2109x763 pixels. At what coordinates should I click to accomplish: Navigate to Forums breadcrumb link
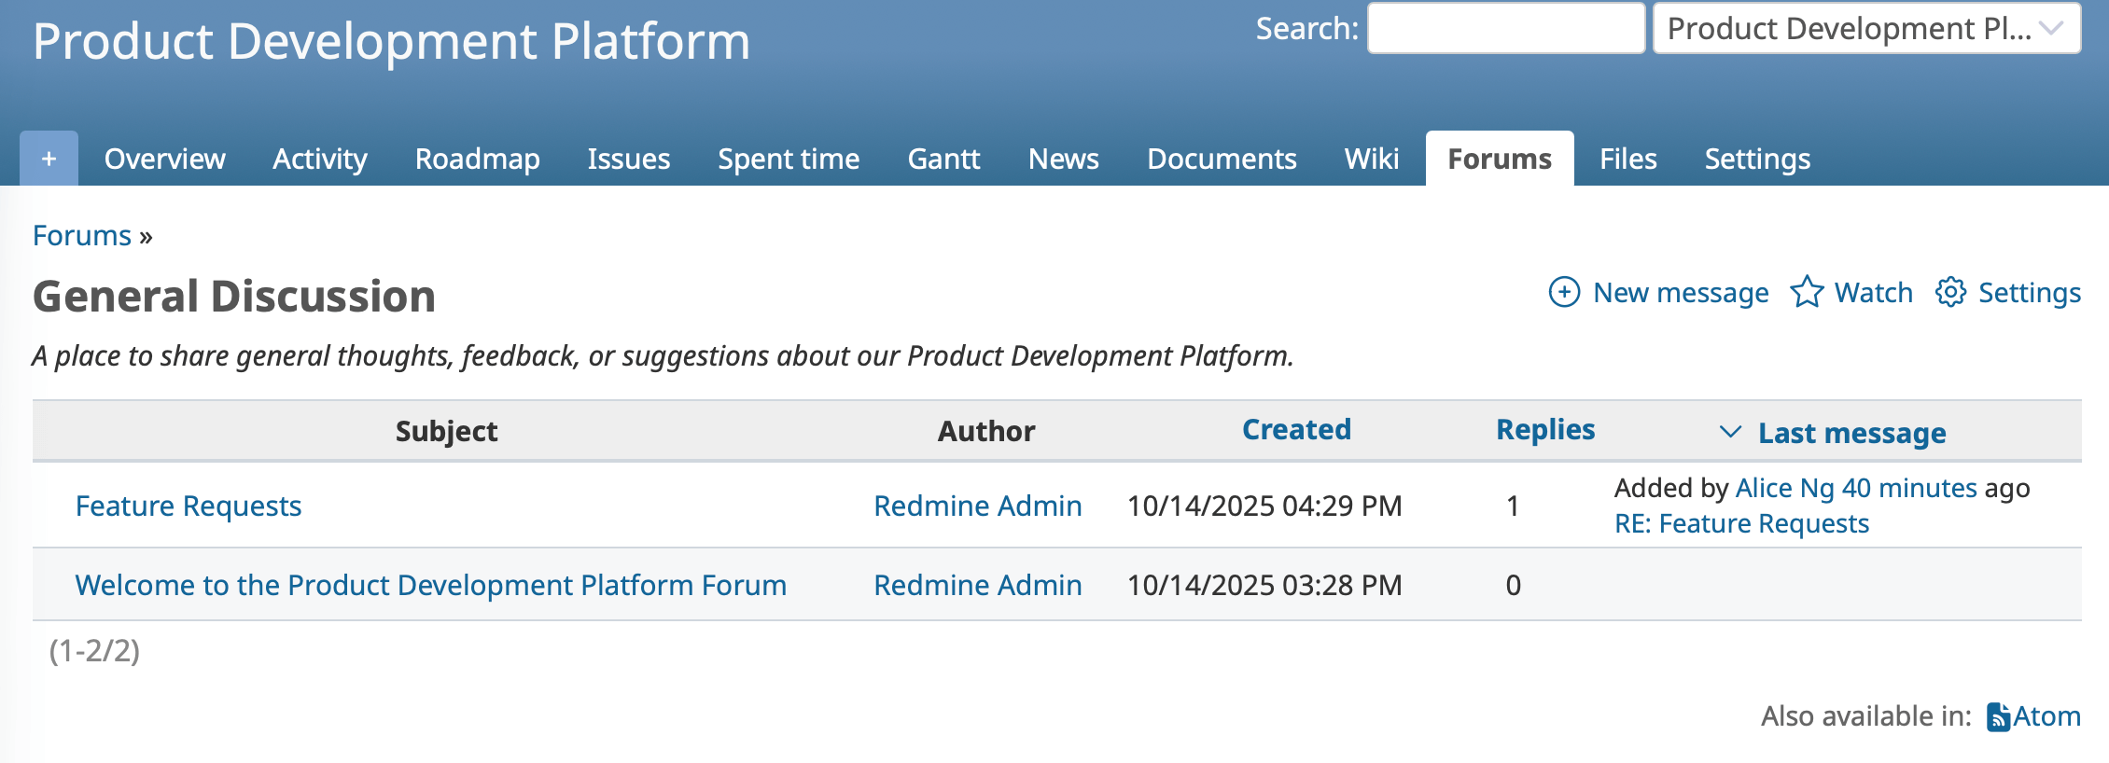coord(82,236)
